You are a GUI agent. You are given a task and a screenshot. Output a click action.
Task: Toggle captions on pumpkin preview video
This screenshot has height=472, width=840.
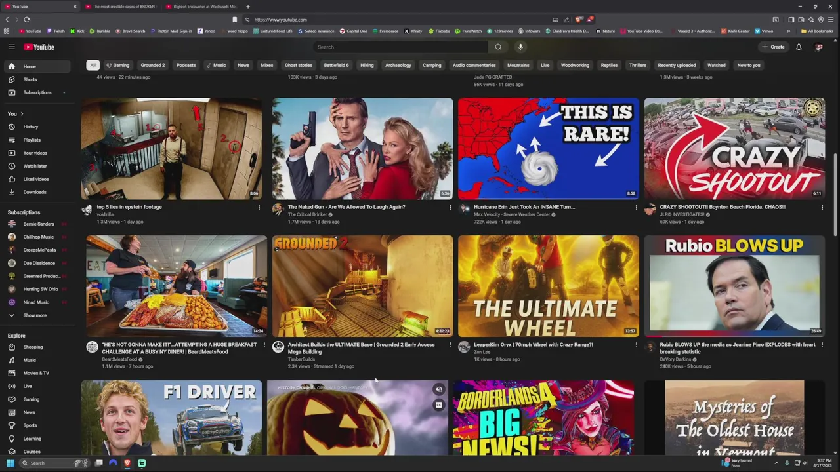(439, 405)
